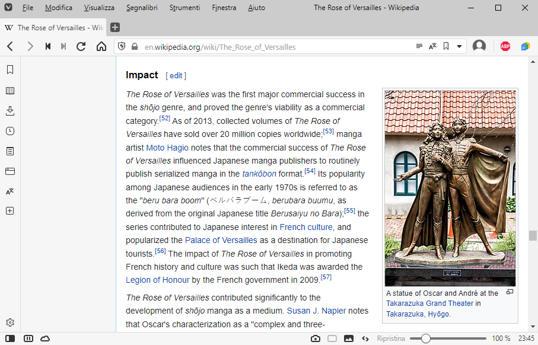This screenshot has height=345, width=538.
Task: Translate page from the address bar
Action: (x=432, y=46)
